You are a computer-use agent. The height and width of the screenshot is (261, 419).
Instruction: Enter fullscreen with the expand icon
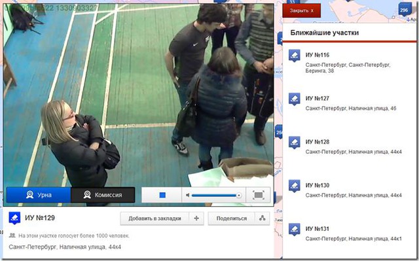tap(258, 195)
